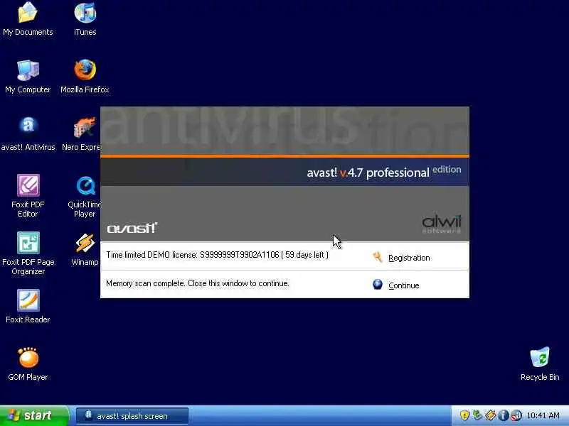
Task: Select the avast! Antivirus desktop icon
Action: click(x=28, y=134)
